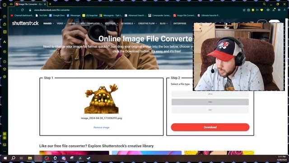Open the Windows Start menu
Viewport: 289px width, 163px height.
[5, 158]
